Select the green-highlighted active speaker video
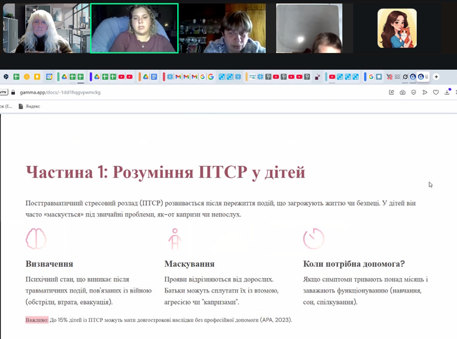The height and width of the screenshot is (339, 457). click(134, 28)
